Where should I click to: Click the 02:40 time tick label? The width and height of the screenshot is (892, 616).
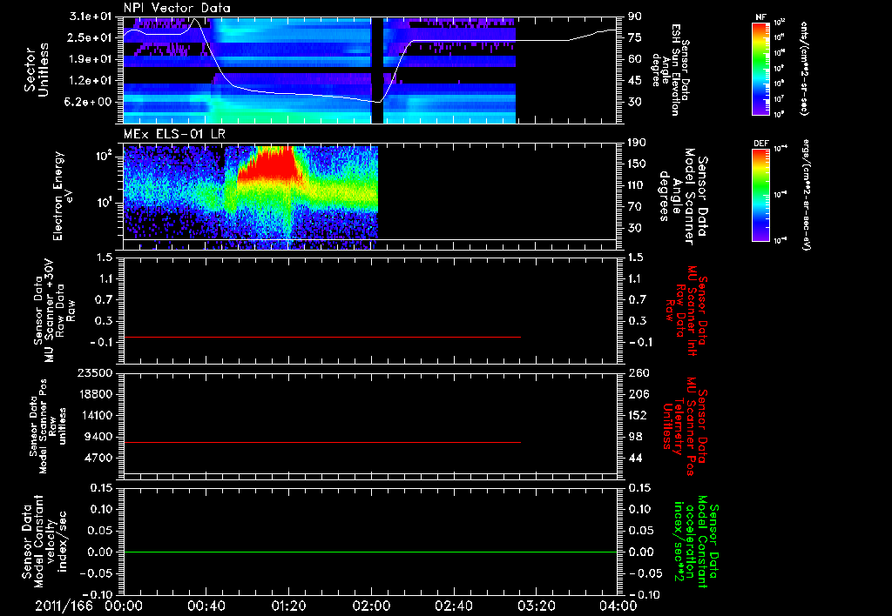coord(453,606)
